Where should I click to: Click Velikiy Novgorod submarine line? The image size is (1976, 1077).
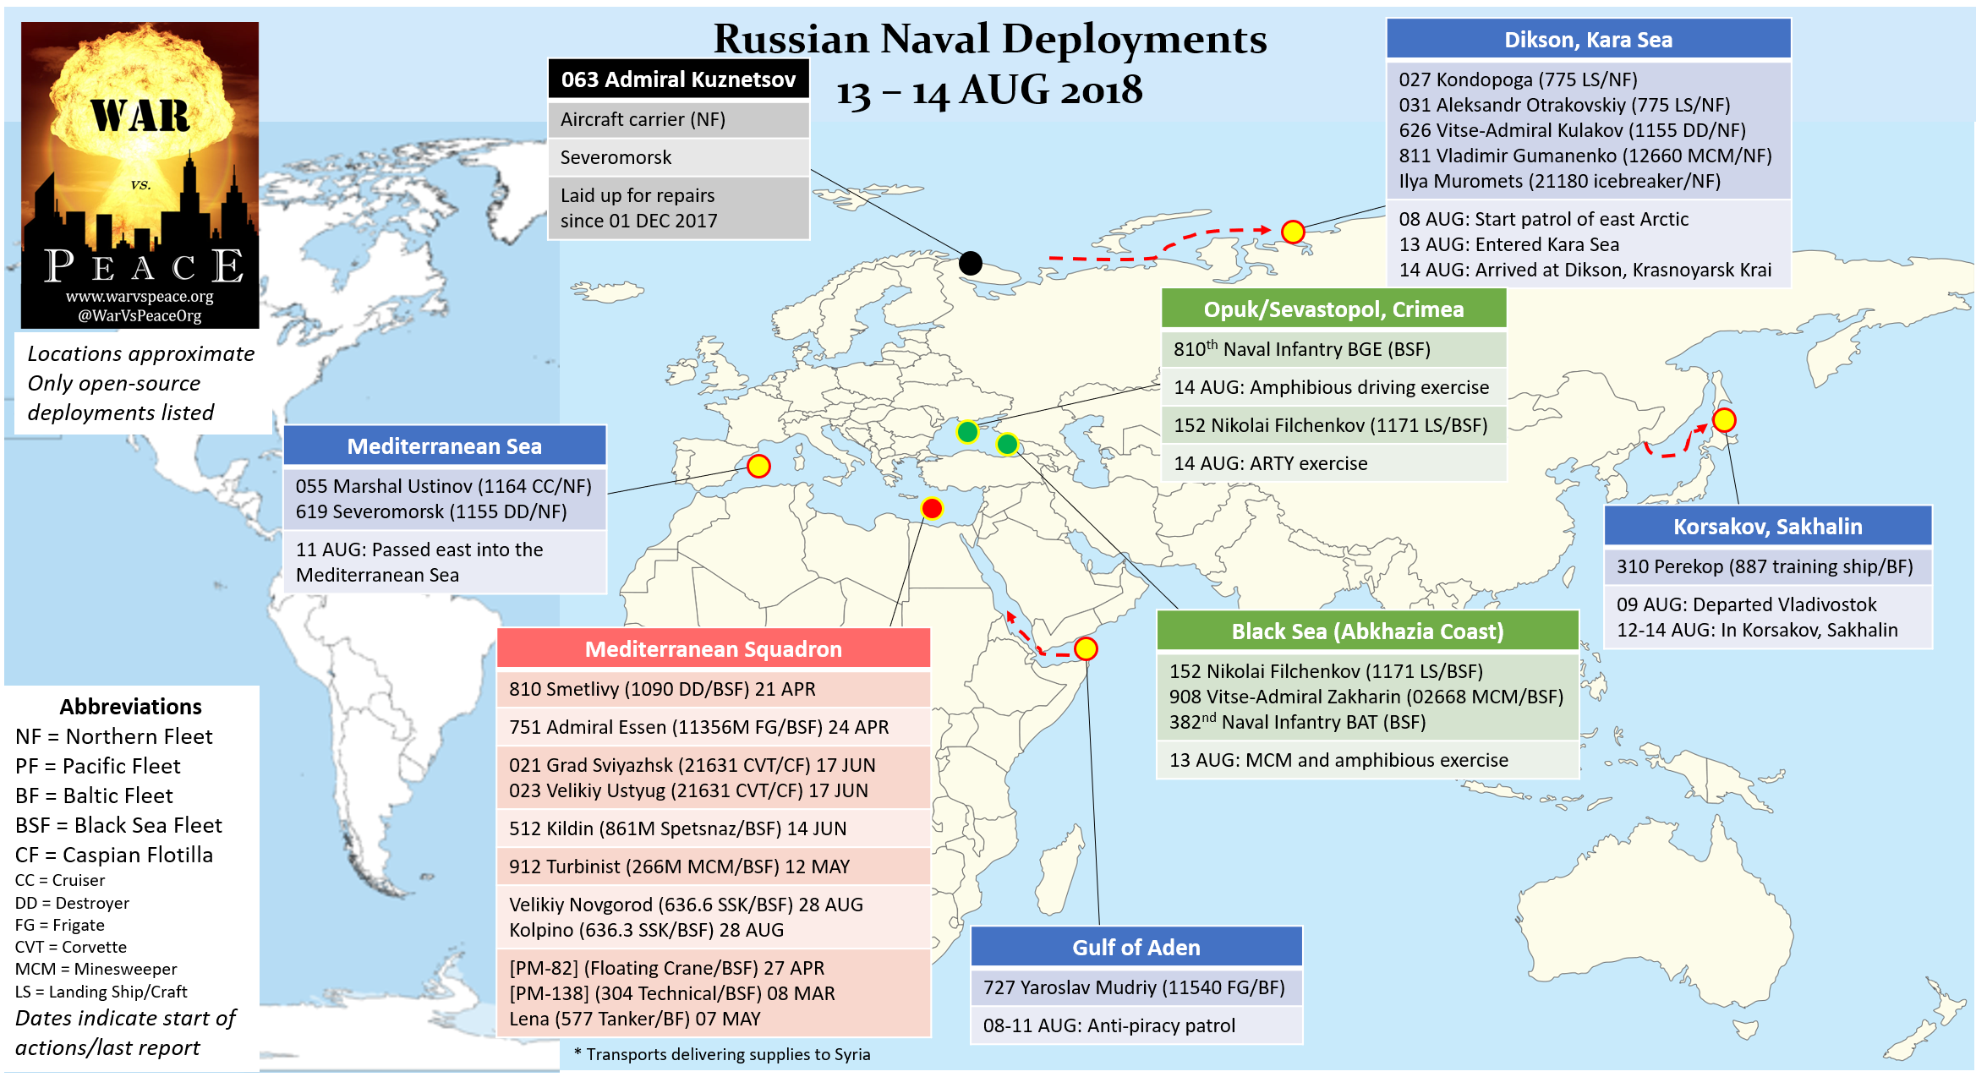(686, 905)
